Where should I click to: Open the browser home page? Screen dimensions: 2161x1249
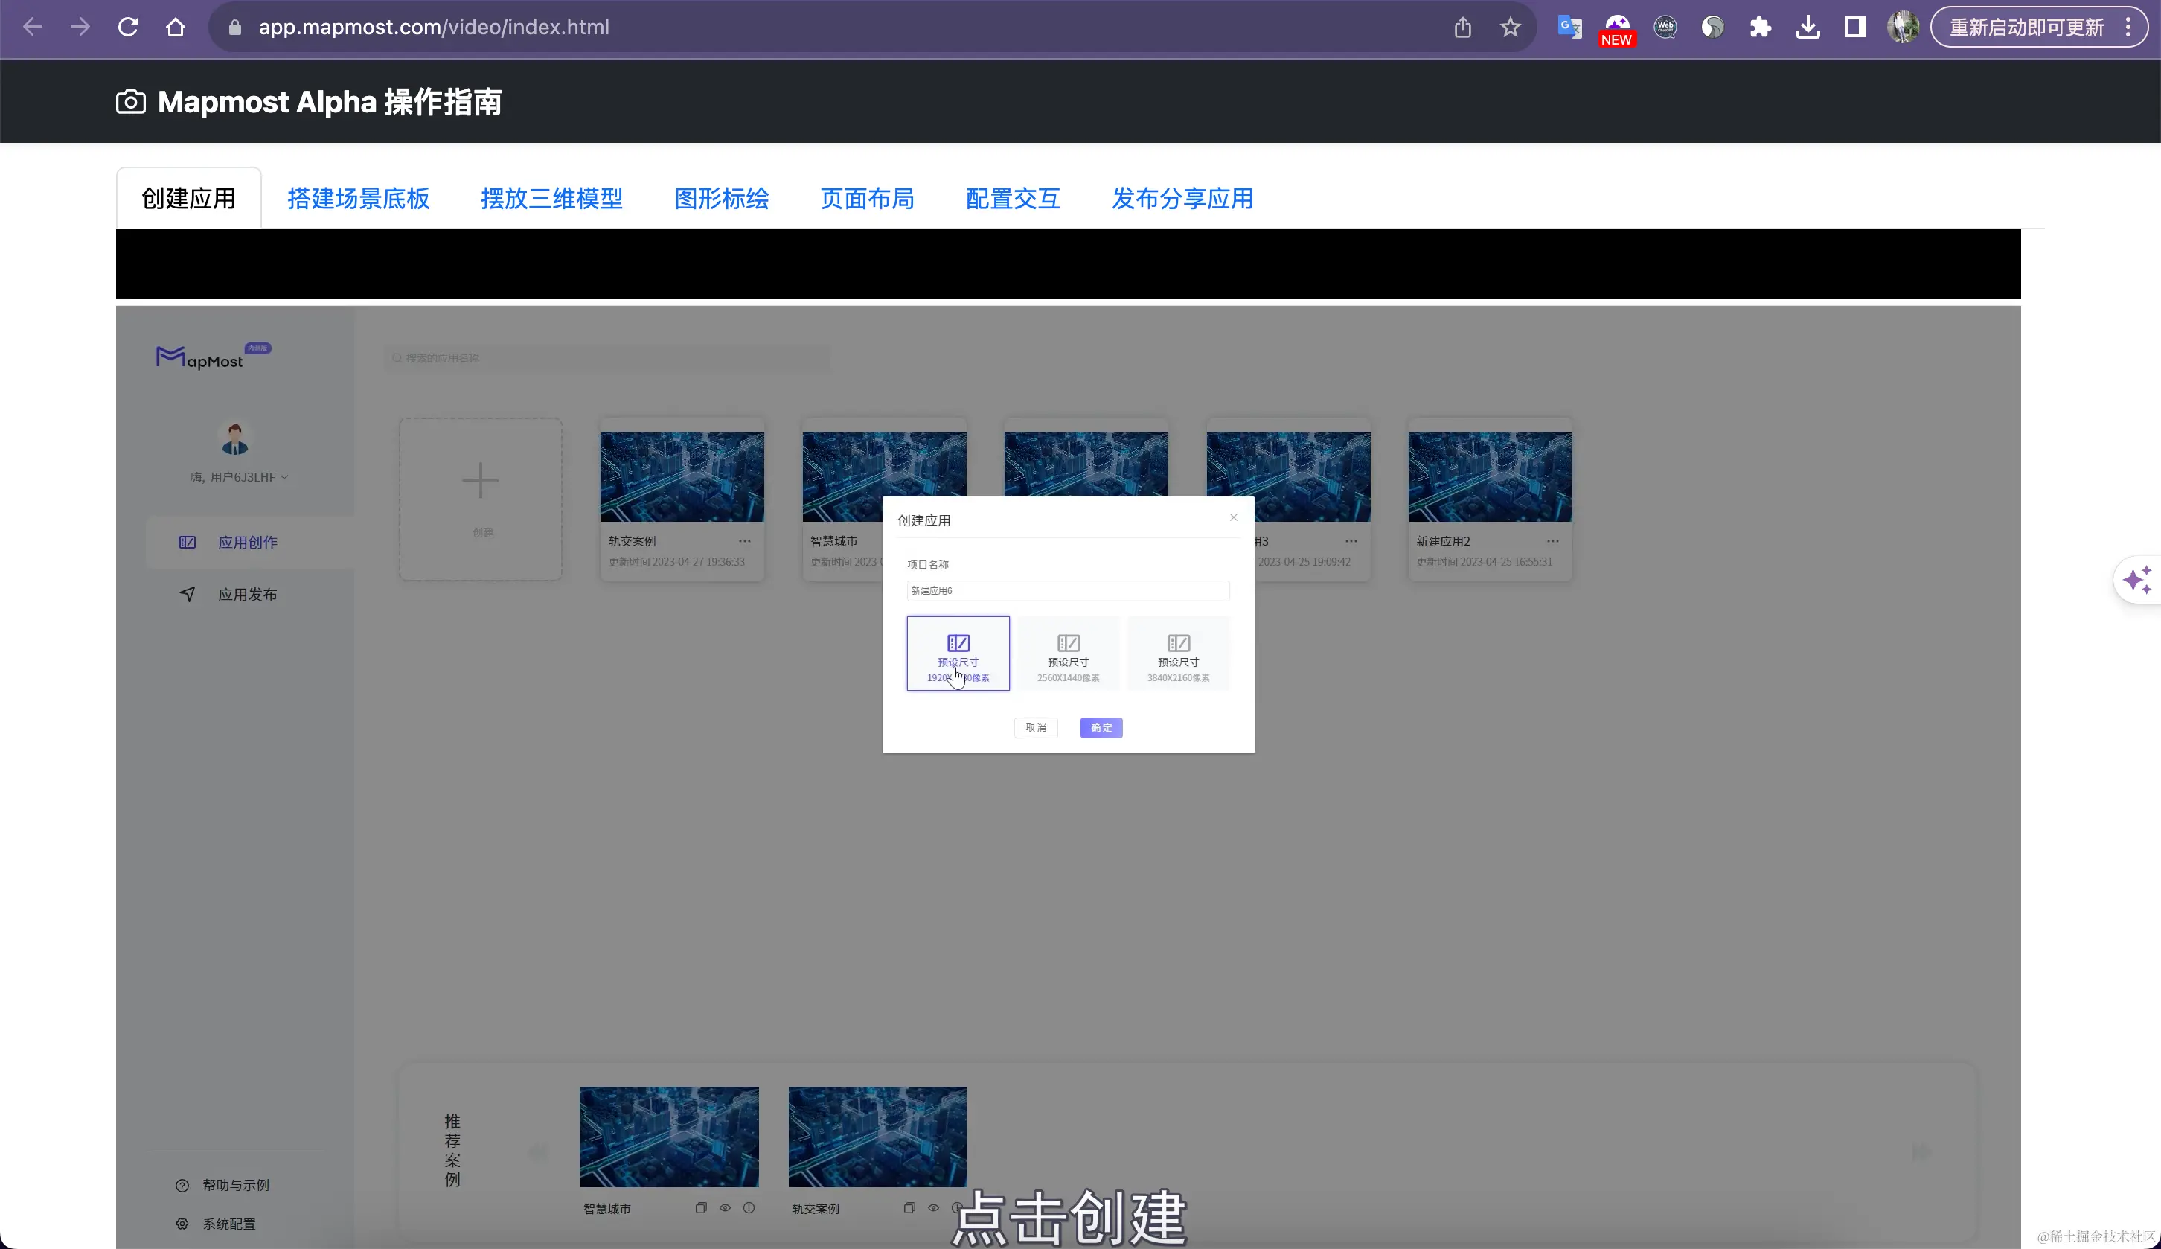point(176,28)
